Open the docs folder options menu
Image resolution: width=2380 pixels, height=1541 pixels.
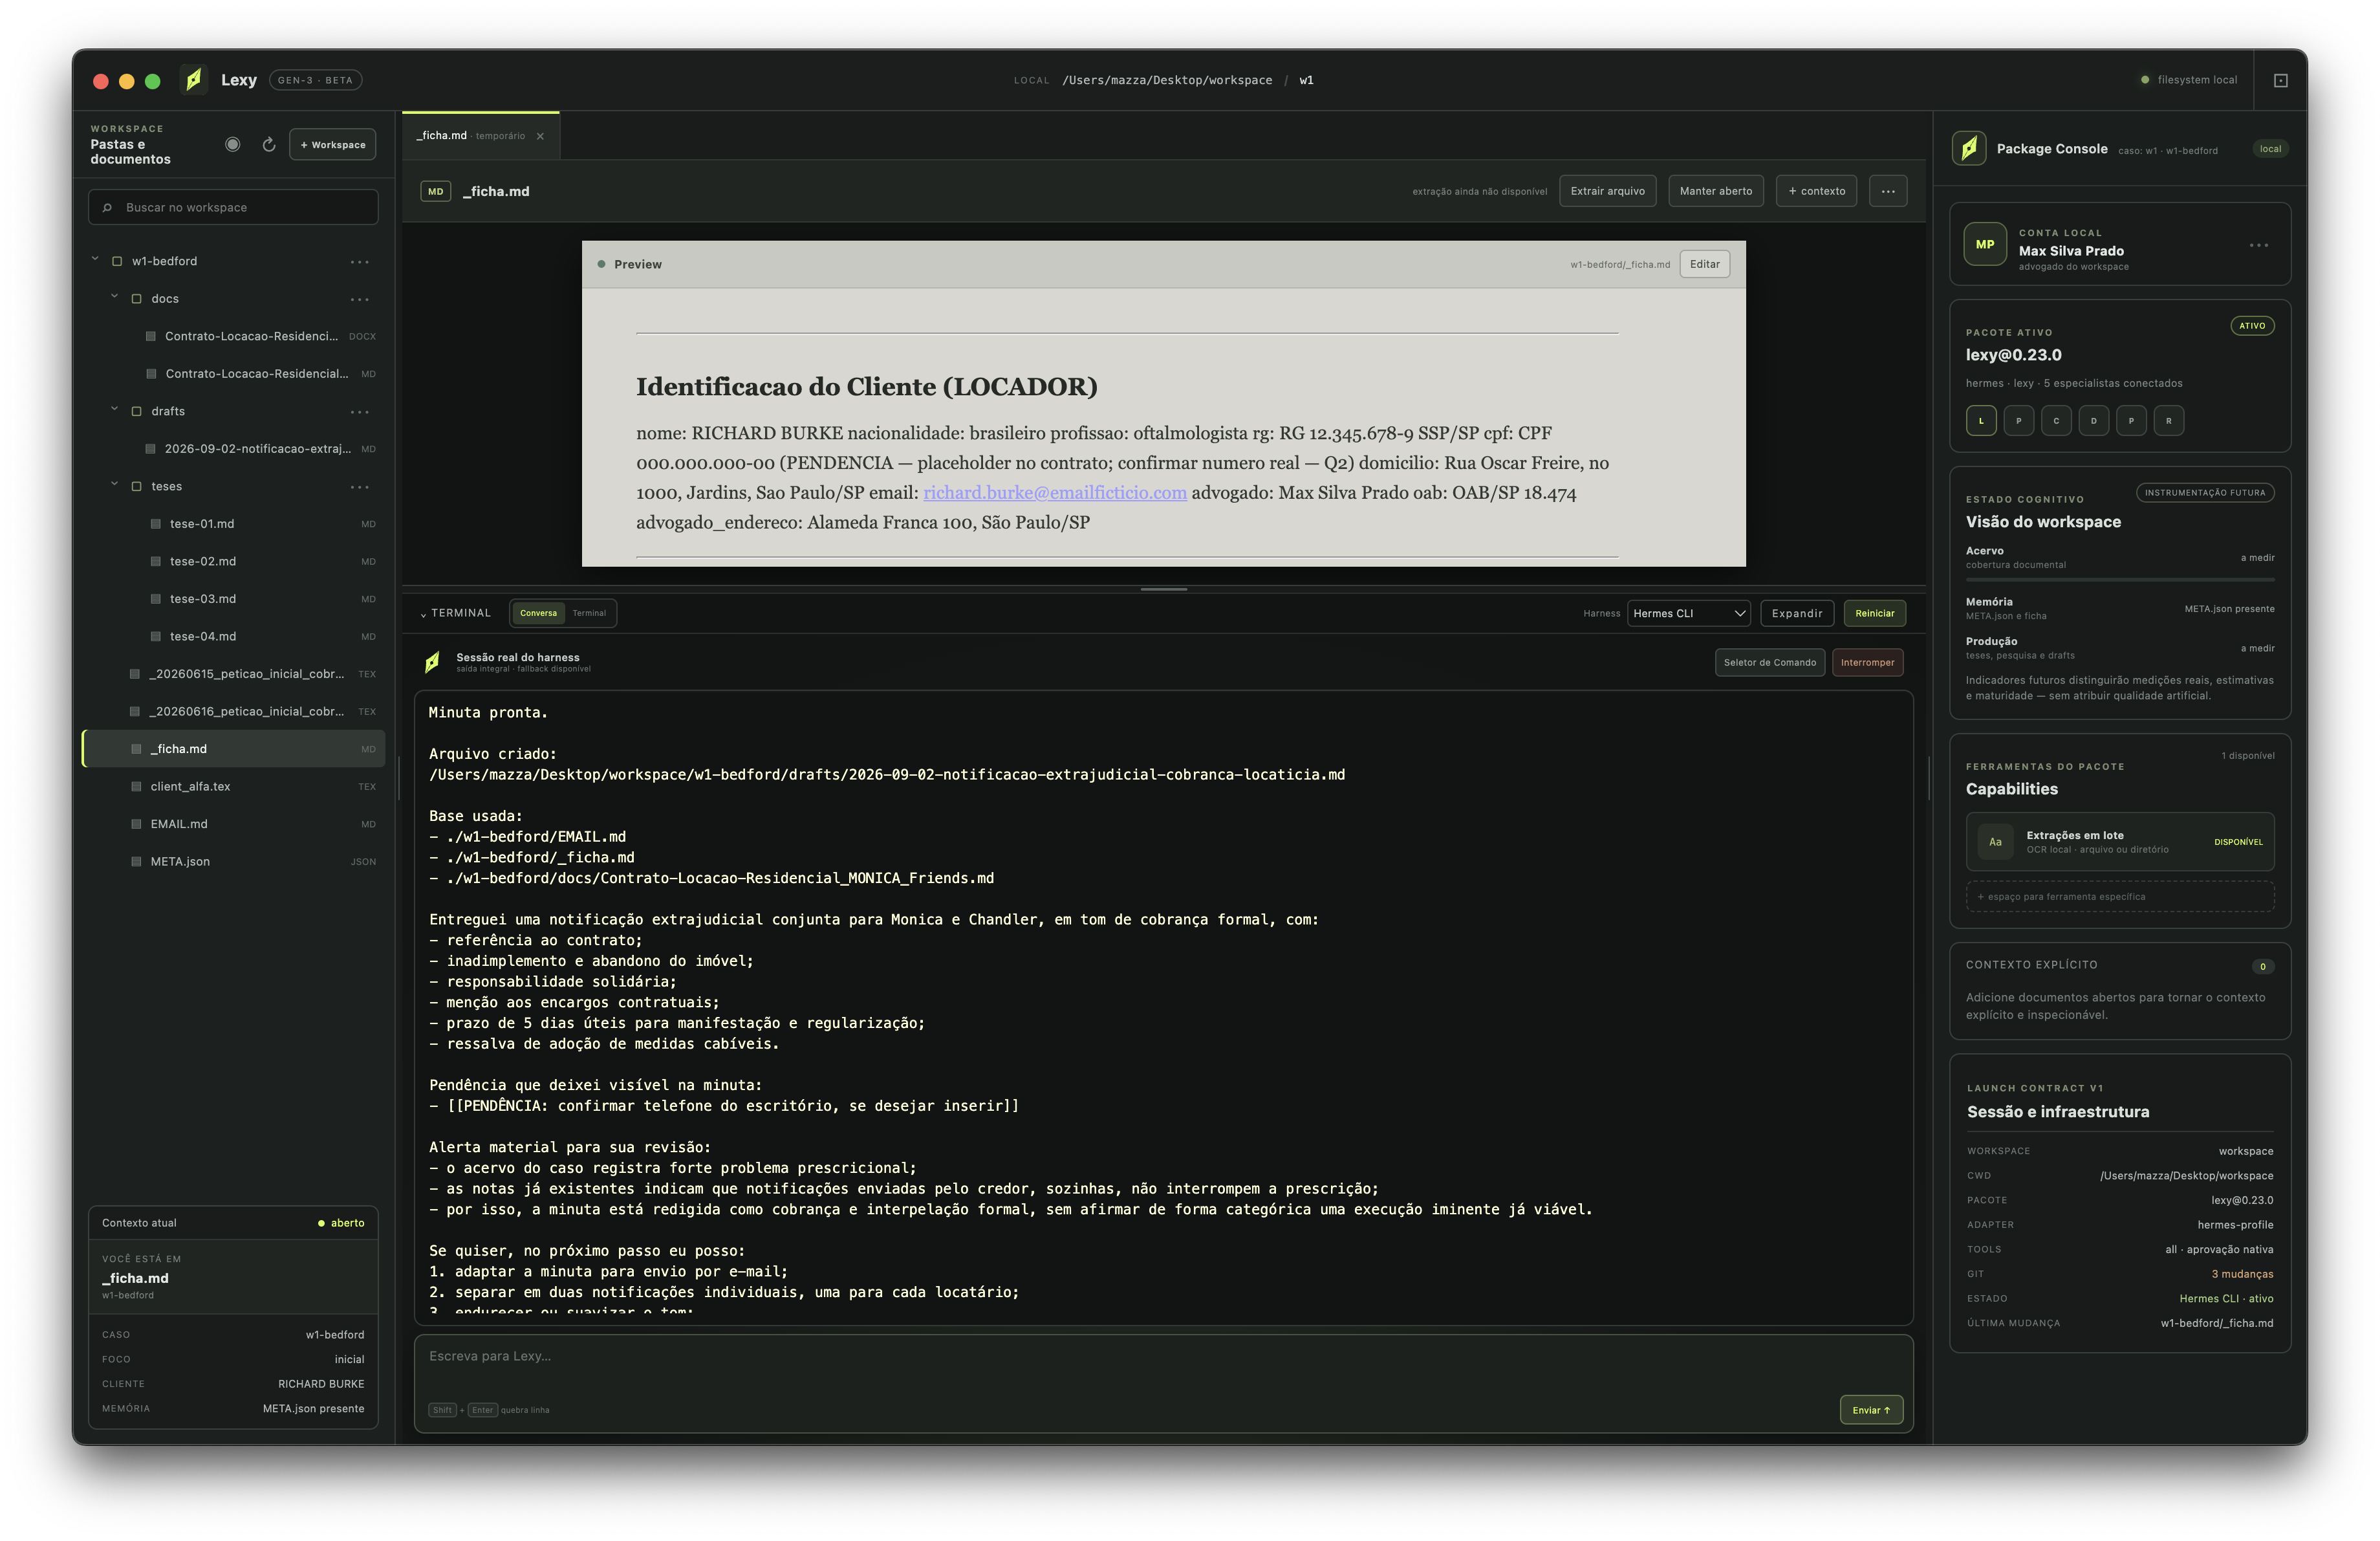360,299
